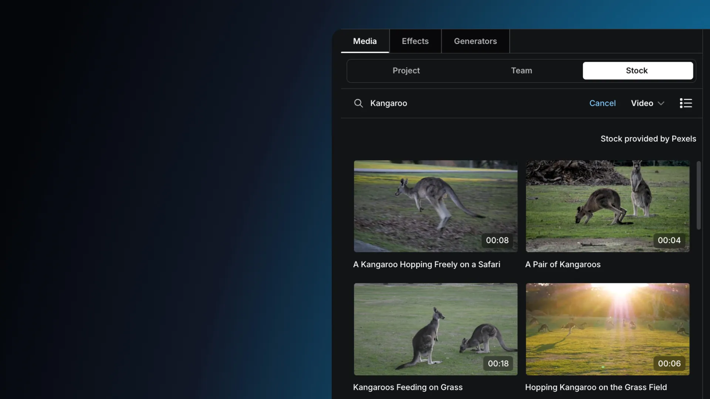This screenshot has height=399, width=710.
Task: Select the A Pair of Kangaroos thumbnail
Action: pyautogui.click(x=607, y=206)
